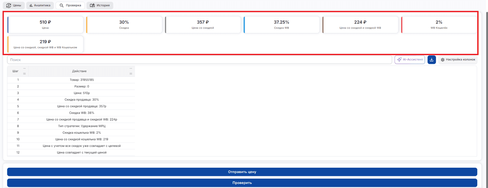This screenshot has width=488, height=188.
Task: Click the row Тип стратегии: Удержание МРЦ
Action: pyautogui.click(x=71, y=126)
